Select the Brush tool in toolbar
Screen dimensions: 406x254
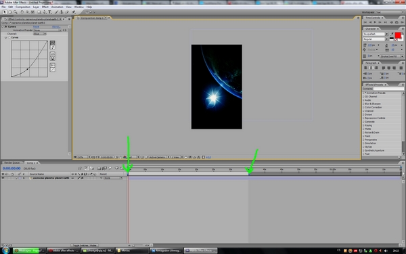pos(56,12)
